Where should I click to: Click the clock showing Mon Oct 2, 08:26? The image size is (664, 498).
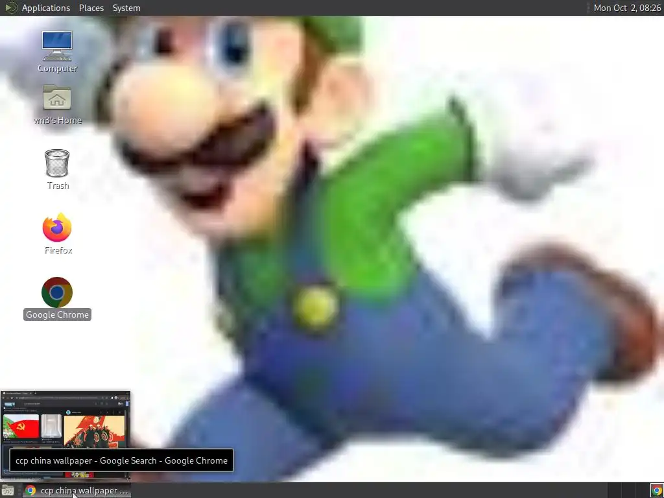tap(627, 8)
